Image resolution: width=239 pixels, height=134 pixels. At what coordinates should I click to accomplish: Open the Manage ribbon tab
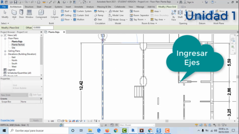coord(140,7)
